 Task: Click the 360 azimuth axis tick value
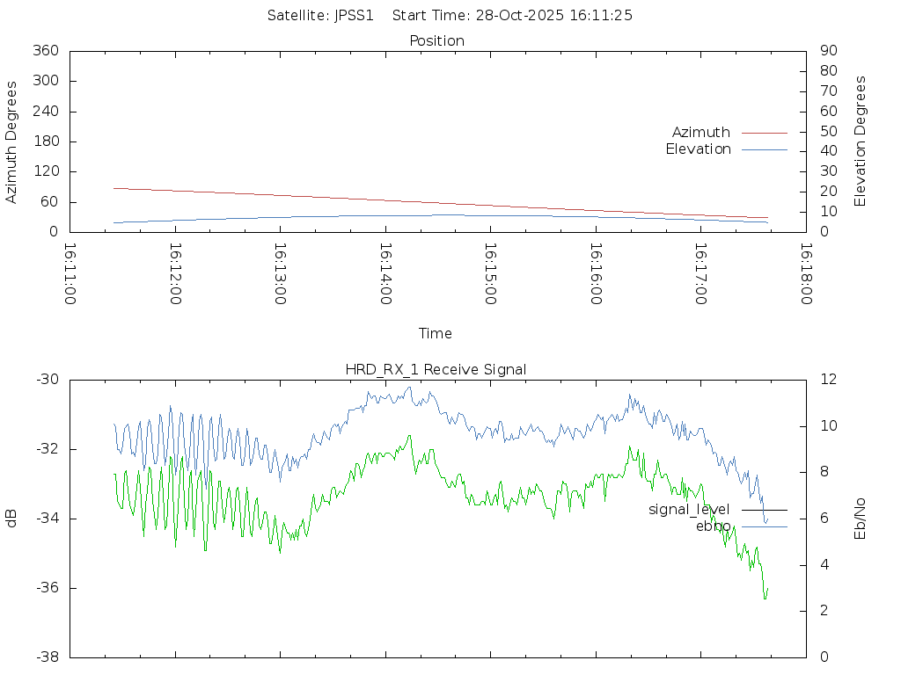pos(45,51)
